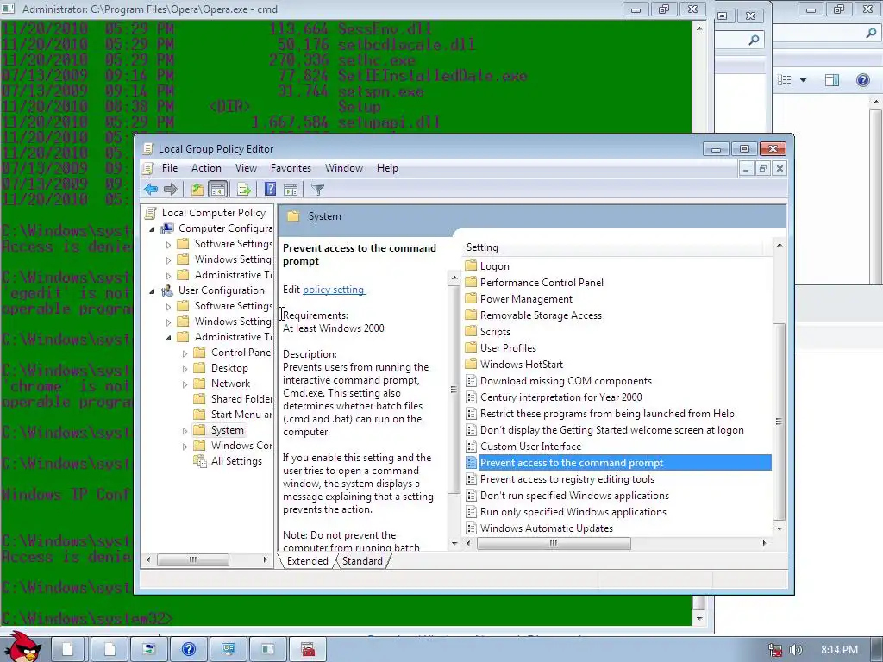Open the Favorites menu
Viewport: 883px width, 662px height.
tap(291, 168)
